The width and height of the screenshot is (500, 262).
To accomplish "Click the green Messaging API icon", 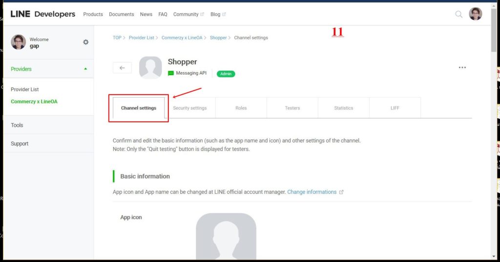I will tap(171, 73).
